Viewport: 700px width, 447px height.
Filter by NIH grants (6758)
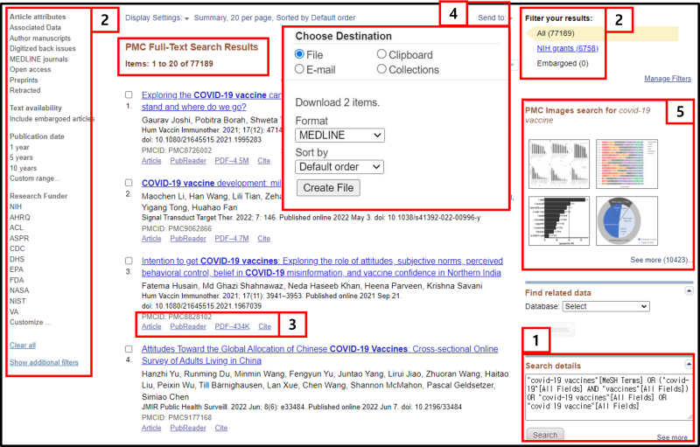[x=567, y=48]
